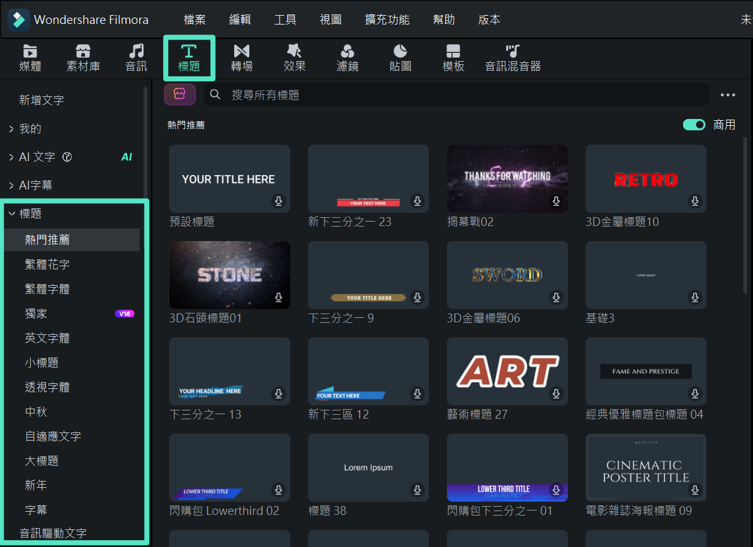Select the 標題 titles tool
Screen dimensions: 753x547
[189, 58]
